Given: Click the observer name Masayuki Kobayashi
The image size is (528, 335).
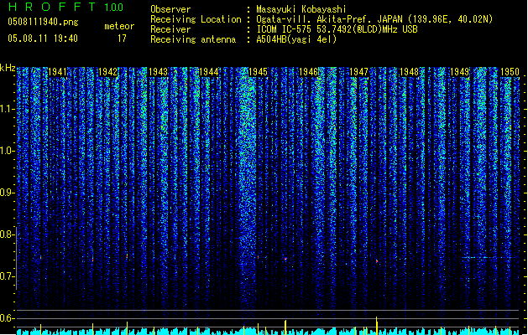Looking at the screenshot, I should click(x=301, y=9).
